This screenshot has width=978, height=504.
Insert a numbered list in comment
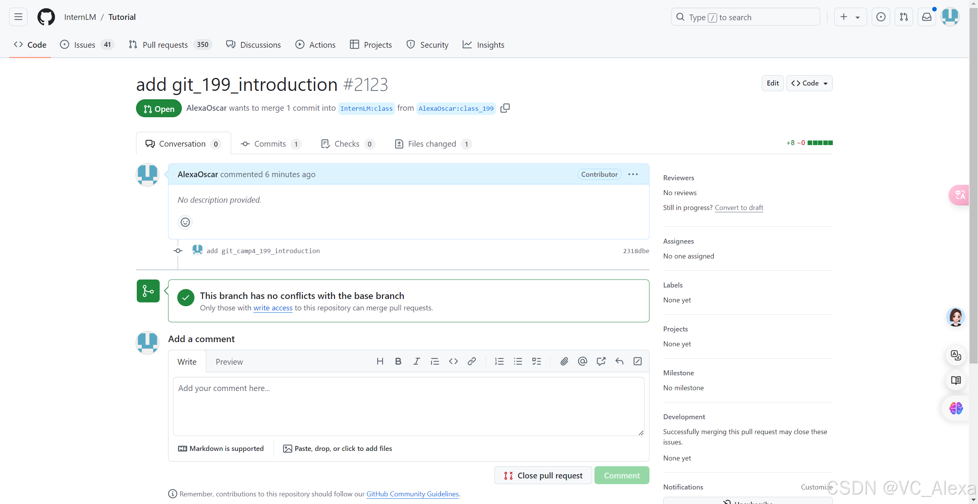tap(499, 361)
